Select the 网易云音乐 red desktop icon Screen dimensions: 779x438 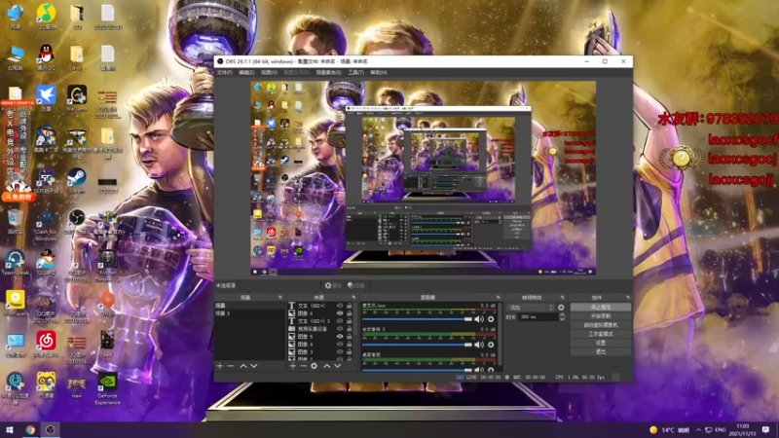point(46,345)
